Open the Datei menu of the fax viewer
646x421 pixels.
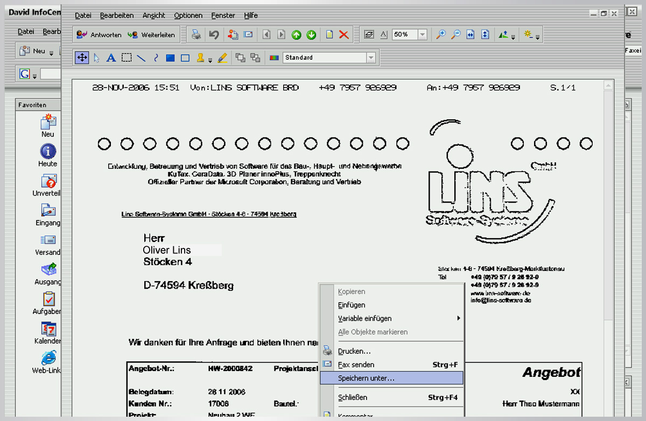[83, 16]
